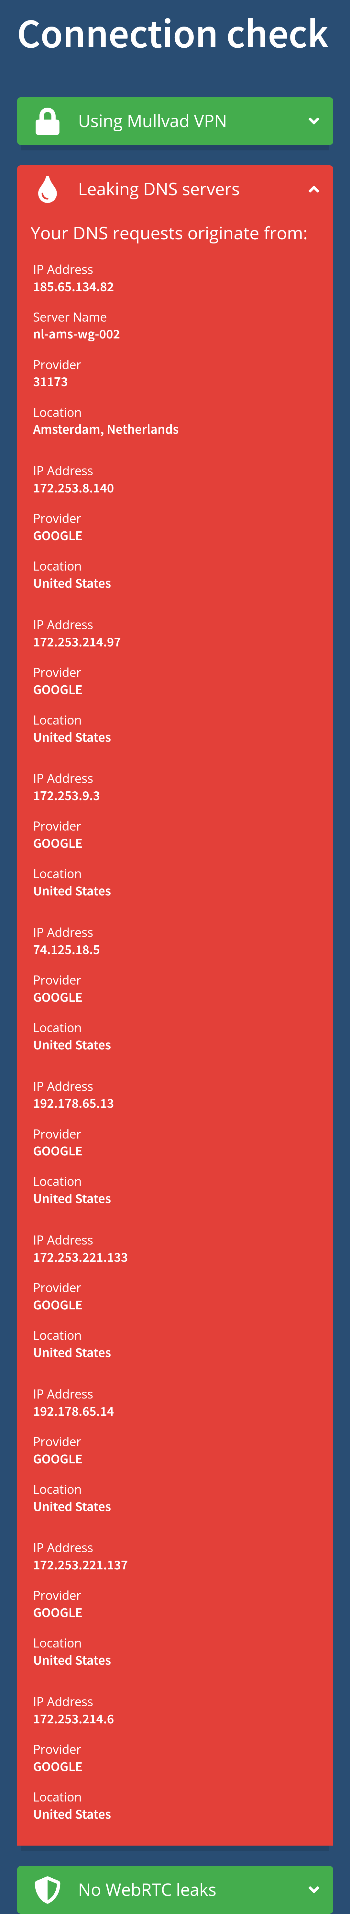Click the IP address 172.253.214.6
Viewport: 350px width, 1914px height.
pos(73,1719)
